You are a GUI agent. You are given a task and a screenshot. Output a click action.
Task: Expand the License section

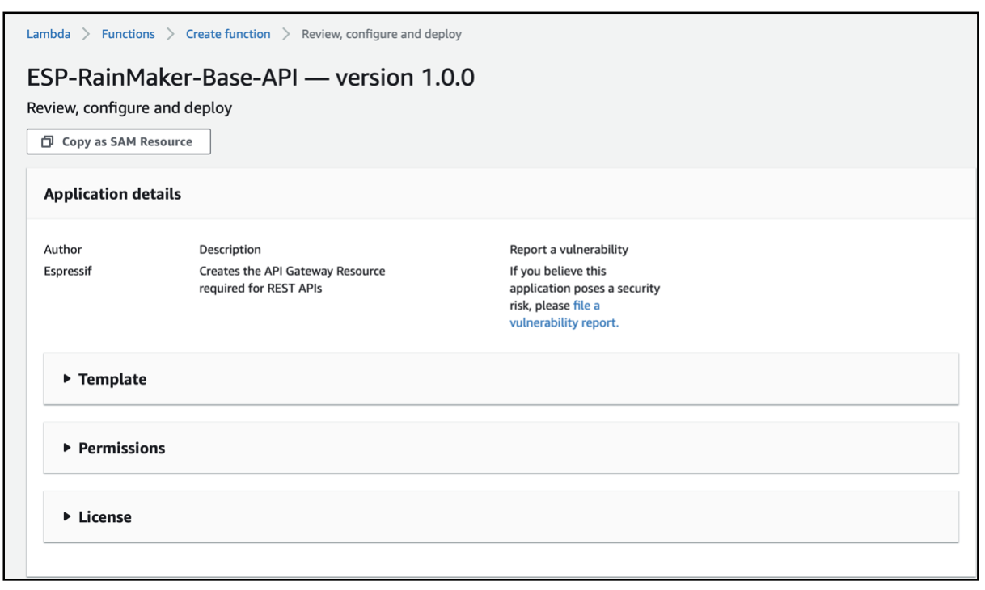pyautogui.click(x=501, y=516)
